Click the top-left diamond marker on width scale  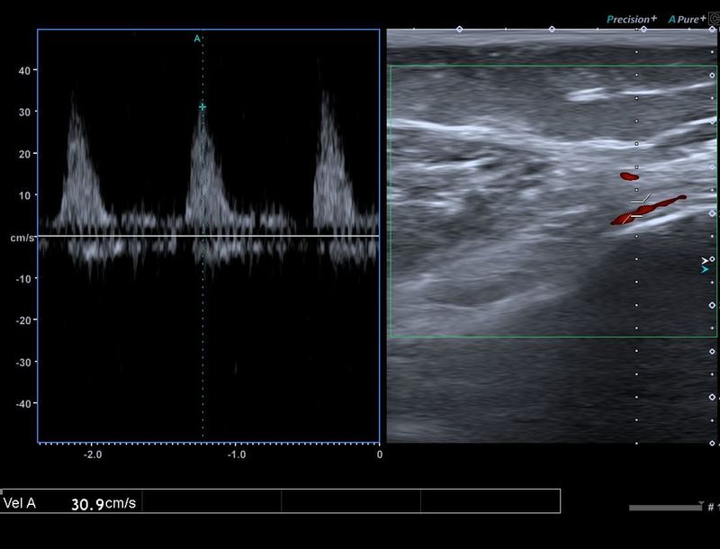[460, 30]
